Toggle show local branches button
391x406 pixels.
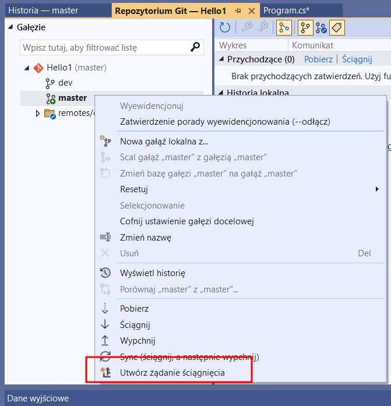305,27
